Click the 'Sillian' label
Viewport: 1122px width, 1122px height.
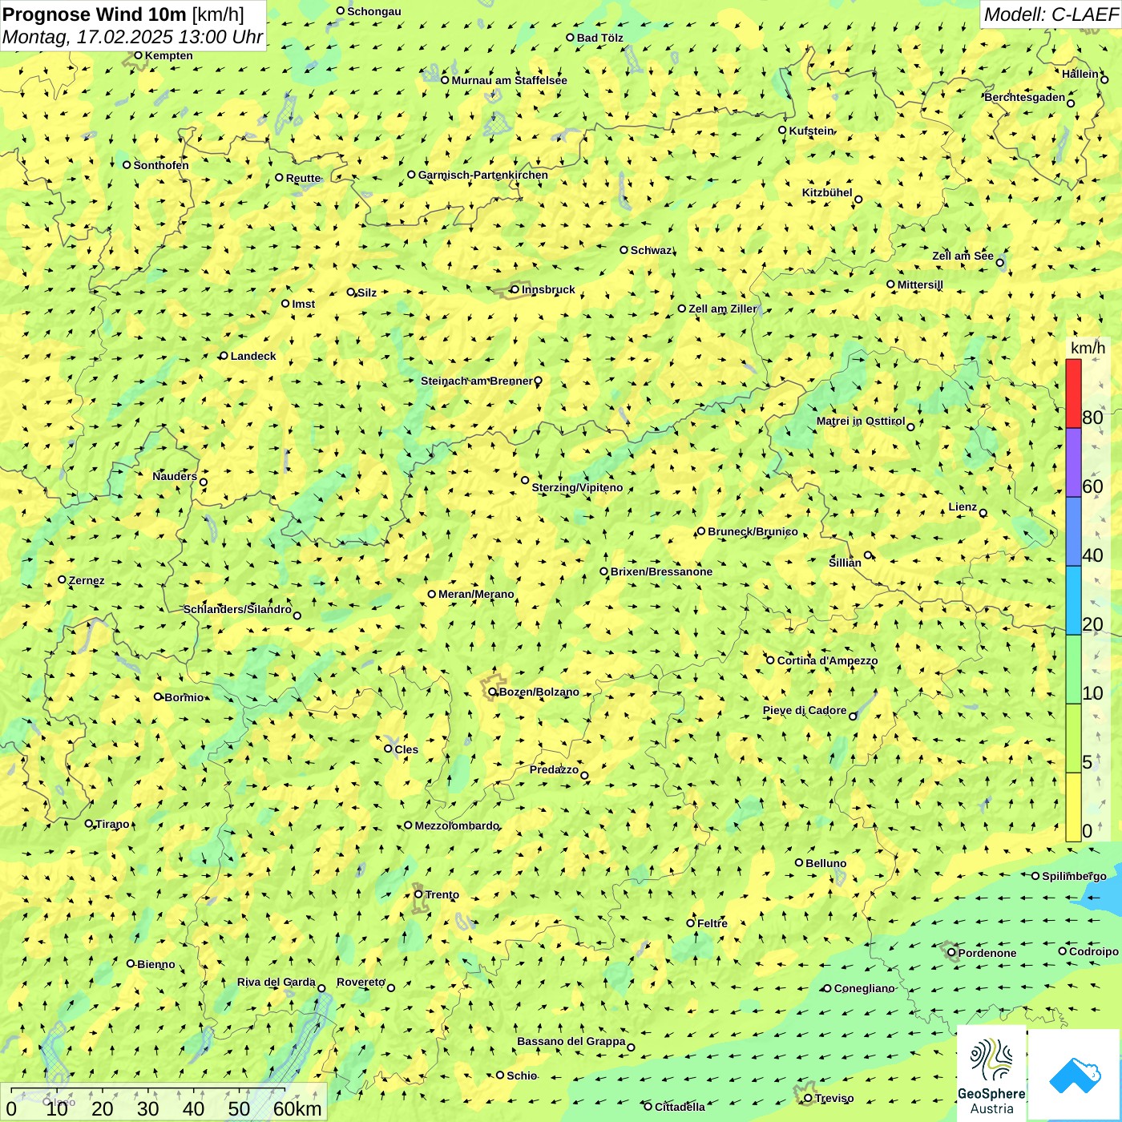[845, 563]
